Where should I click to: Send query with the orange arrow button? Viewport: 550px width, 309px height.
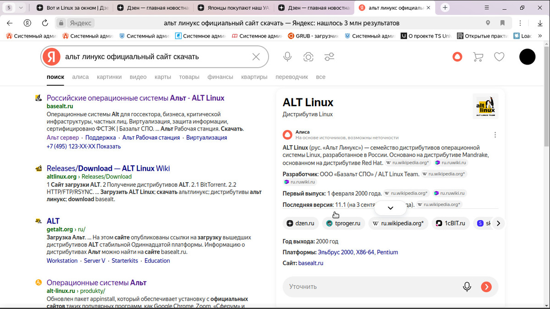pyautogui.click(x=486, y=287)
